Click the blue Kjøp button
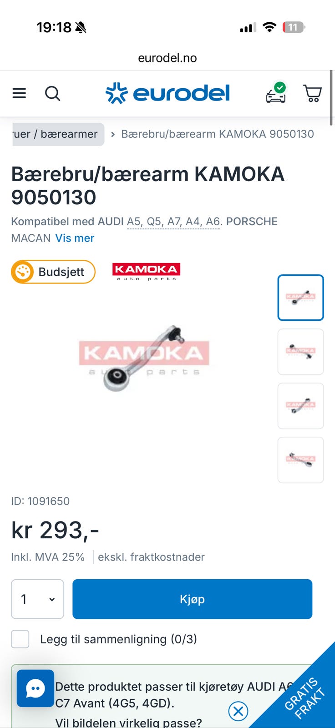 click(192, 599)
